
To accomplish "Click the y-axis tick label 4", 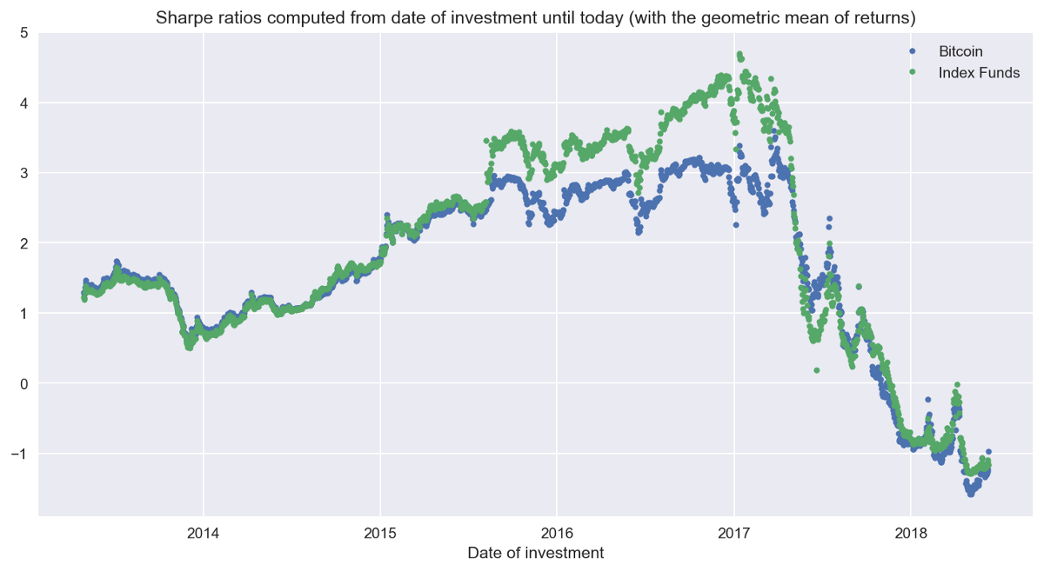I will tap(24, 103).
